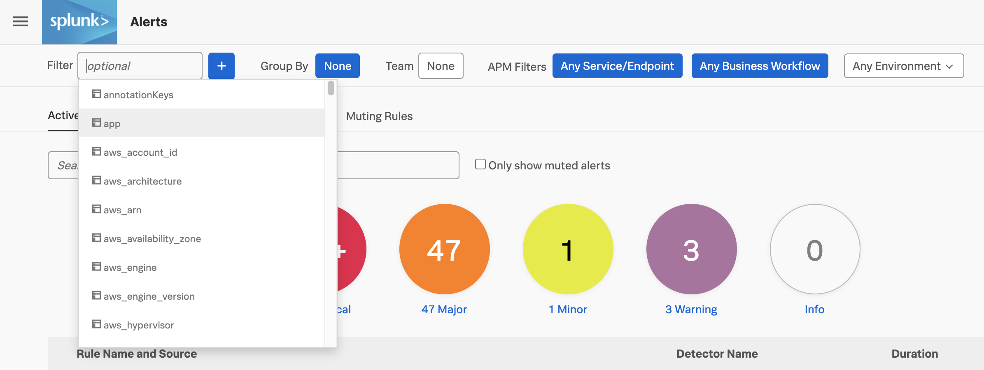Screen dimensions: 984x370
Task: Click the filter suggestions scrollbar thumb
Action: pos(331,88)
